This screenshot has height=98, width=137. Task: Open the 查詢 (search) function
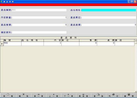point(98,95)
